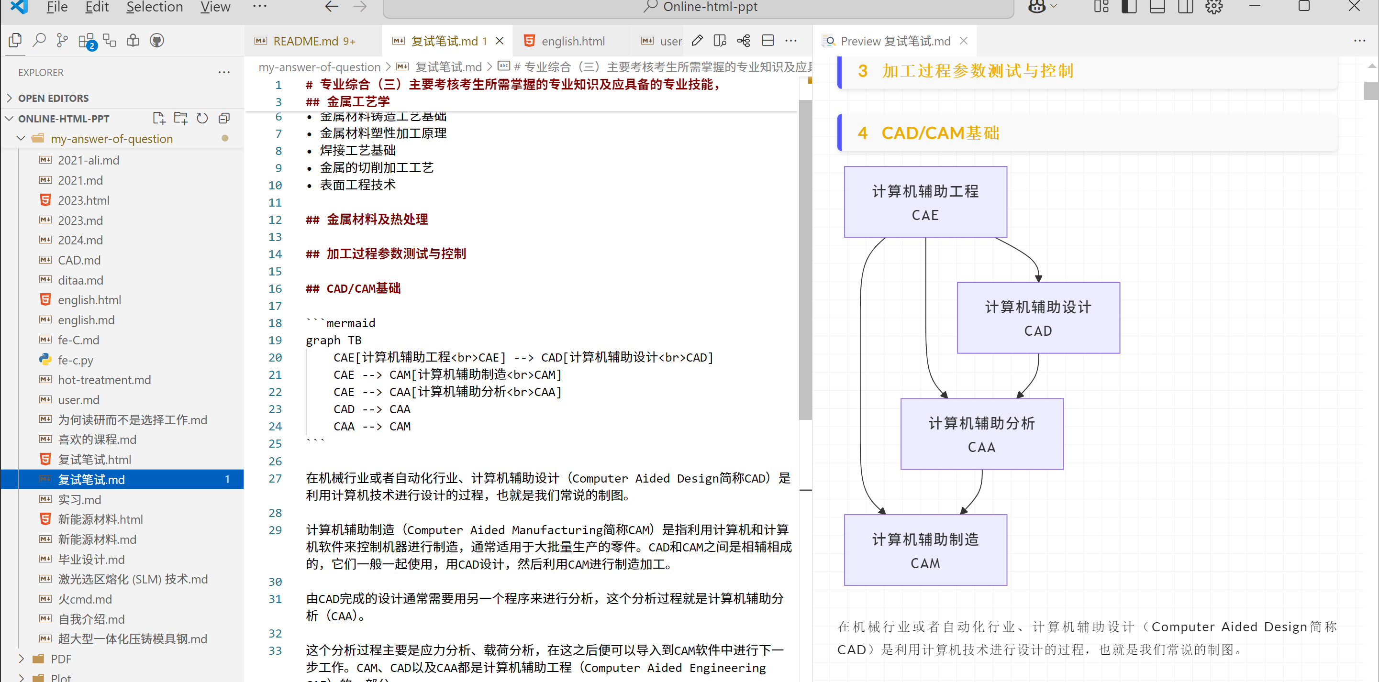
Task: Open the Extensions view with badge 2
Action: (86, 40)
